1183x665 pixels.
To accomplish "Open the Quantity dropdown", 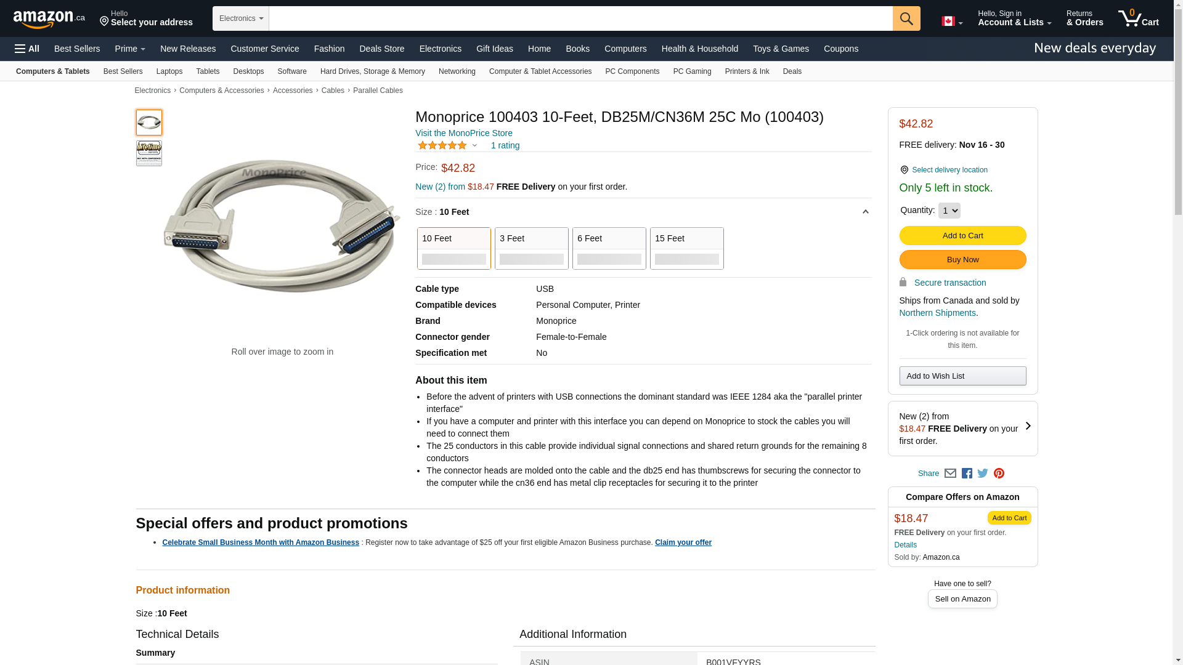I will pos(949,211).
